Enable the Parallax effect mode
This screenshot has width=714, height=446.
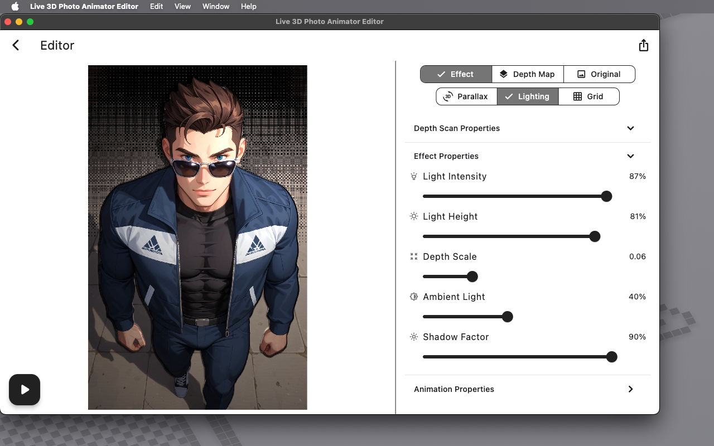(466, 96)
